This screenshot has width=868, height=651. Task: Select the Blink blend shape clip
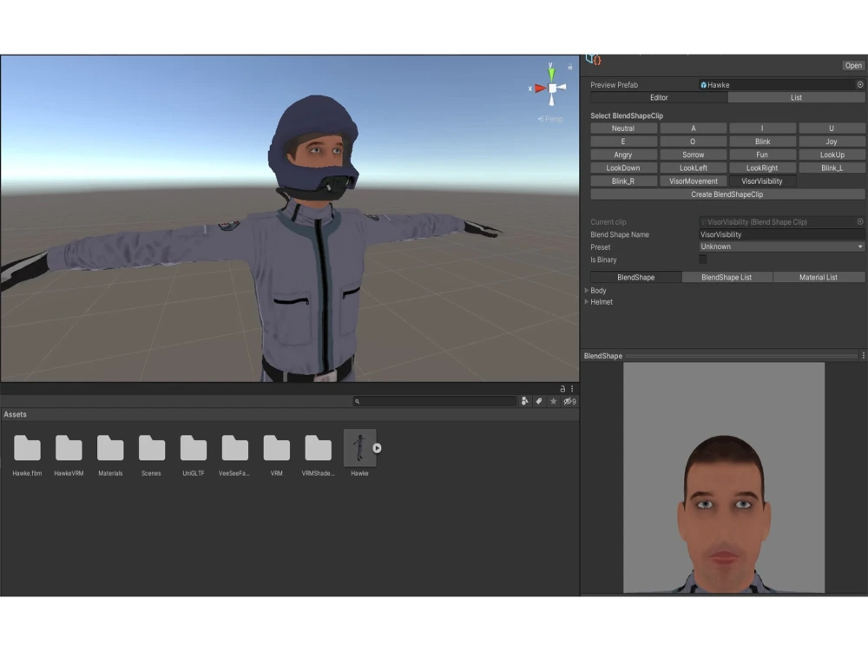click(762, 141)
